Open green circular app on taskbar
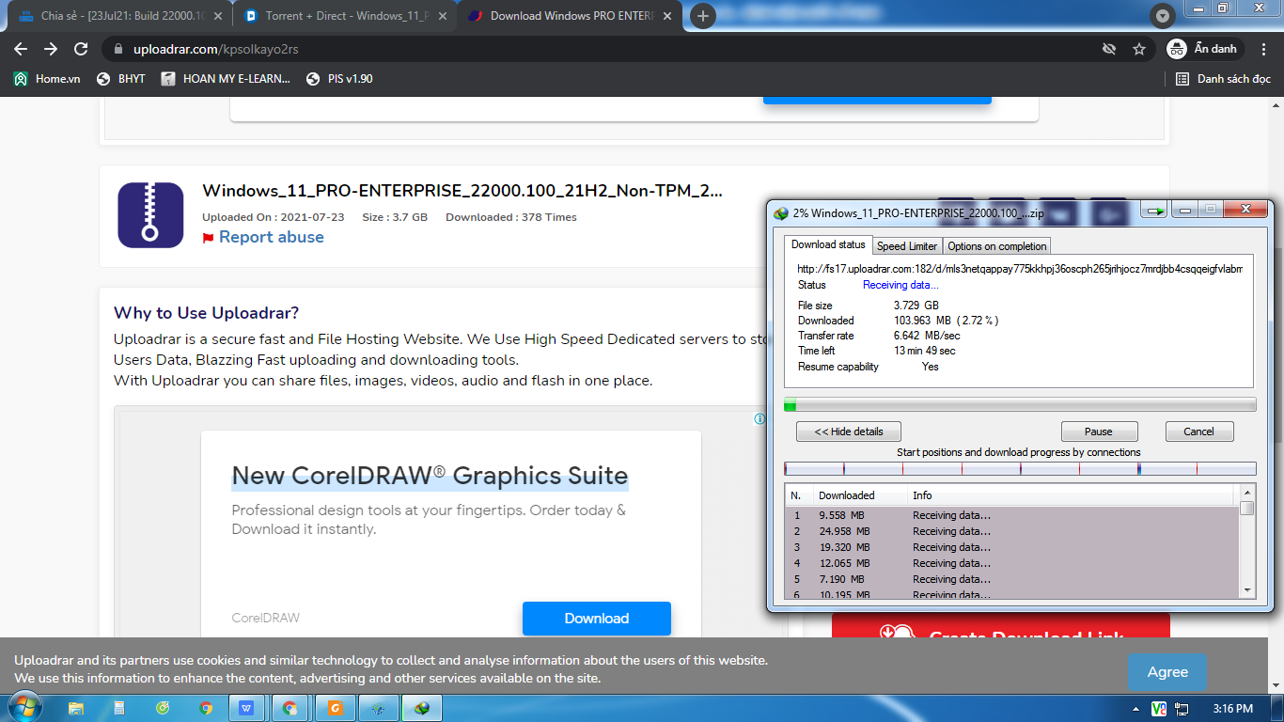This screenshot has height=722, width=1284. click(x=163, y=708)
